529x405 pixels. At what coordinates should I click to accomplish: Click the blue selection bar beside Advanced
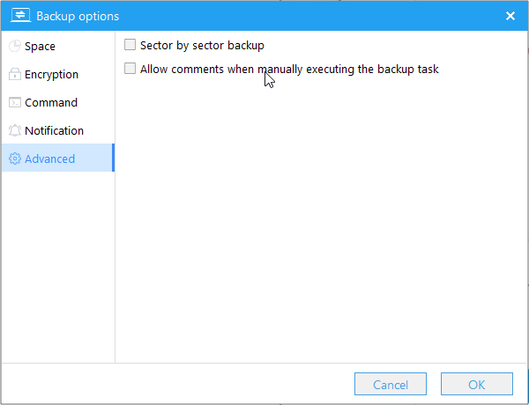[x=113, y=158]
